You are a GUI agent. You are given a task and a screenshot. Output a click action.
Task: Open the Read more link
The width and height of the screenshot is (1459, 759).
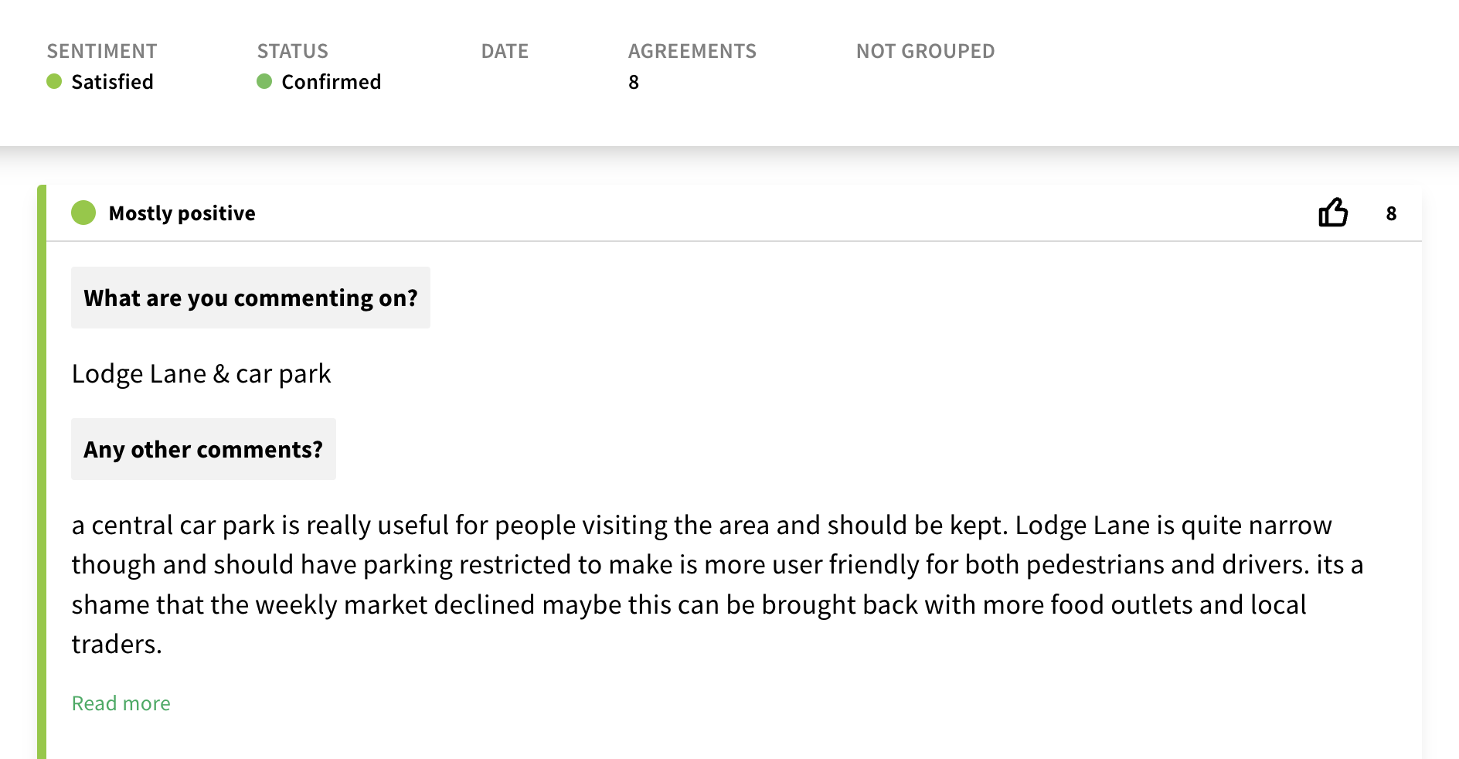pyautogui.click(x=121, y=703)
